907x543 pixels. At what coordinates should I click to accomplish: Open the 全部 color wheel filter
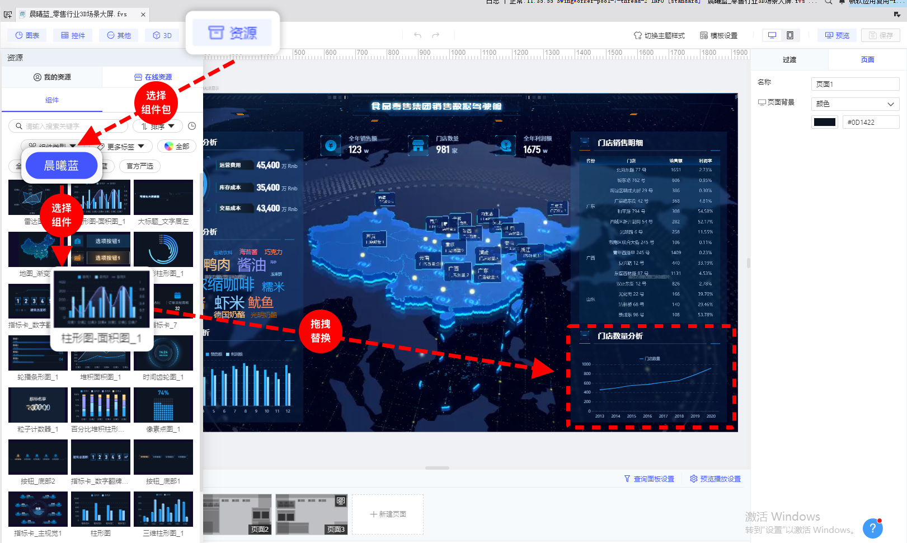177,146
